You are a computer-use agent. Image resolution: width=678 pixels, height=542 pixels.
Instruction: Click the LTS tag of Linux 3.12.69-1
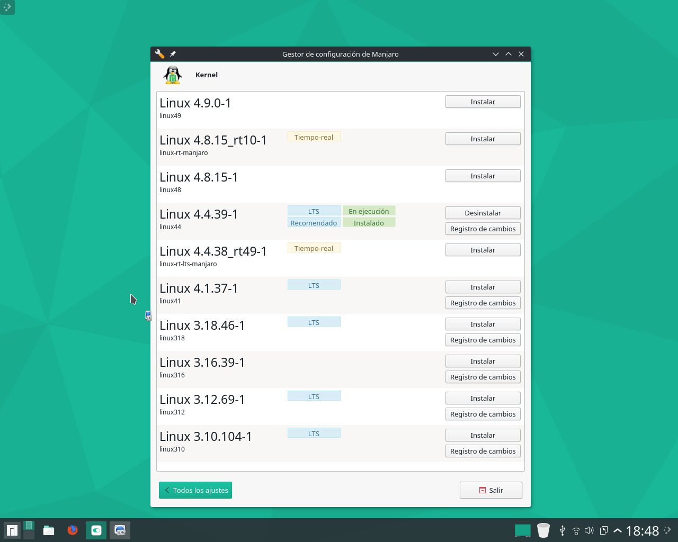314,396
